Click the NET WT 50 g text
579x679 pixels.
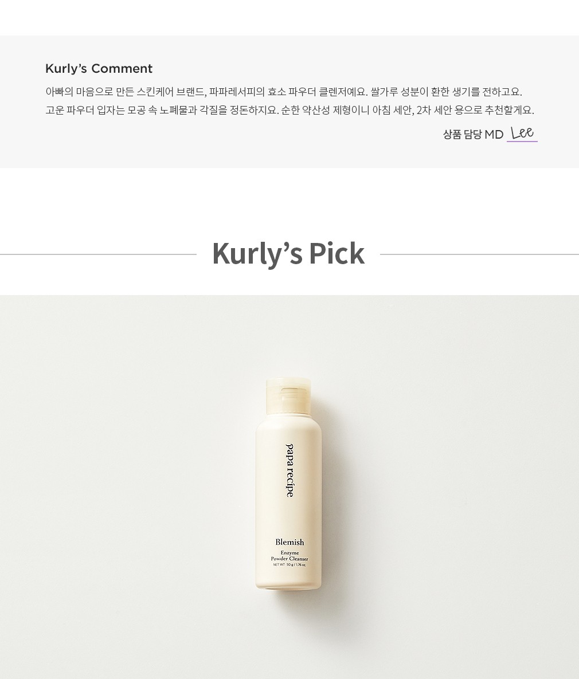tap(289, 564)
